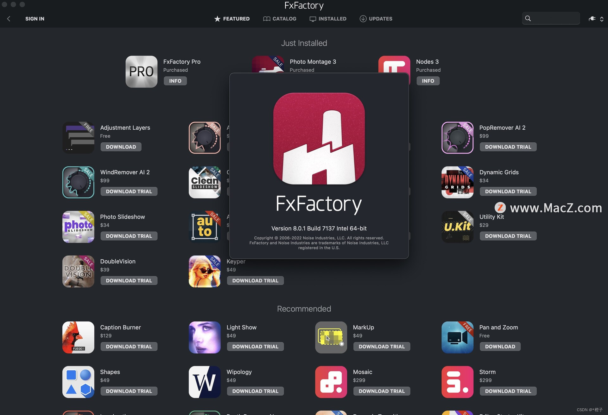
Task: Open the Pan and Zoom icon
Action: coord(457,337)
